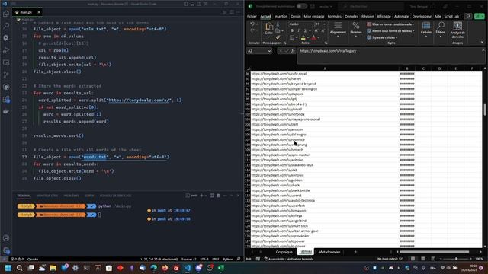488x274 pixels.
Task: Open VS Code Run and Debug view
Action: (x=6, y=50)
